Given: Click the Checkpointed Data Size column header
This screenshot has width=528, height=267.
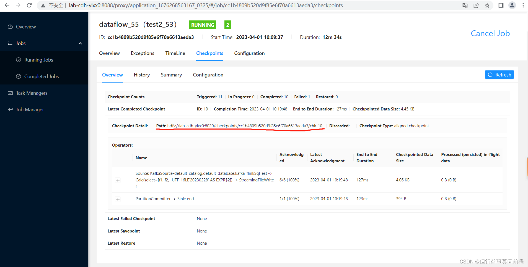Looking at the screenshot, I should (x=415, y=158).
